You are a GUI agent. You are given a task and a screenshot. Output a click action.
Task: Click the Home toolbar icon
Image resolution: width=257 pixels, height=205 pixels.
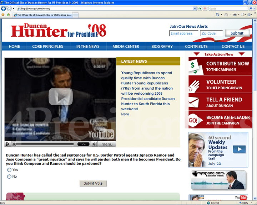[217, 15]
